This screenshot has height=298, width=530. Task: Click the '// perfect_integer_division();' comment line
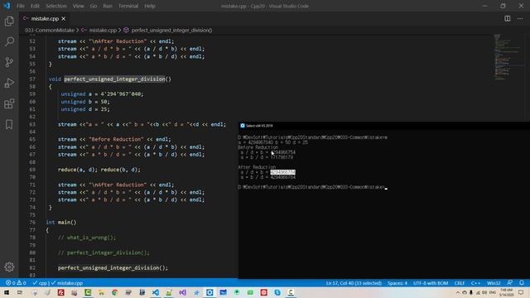(104, 252)
